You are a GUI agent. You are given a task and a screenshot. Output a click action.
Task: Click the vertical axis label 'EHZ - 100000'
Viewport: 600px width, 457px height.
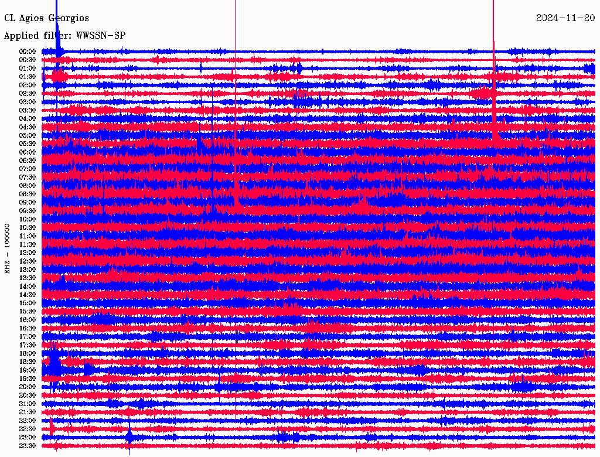[x=7, y=249]
